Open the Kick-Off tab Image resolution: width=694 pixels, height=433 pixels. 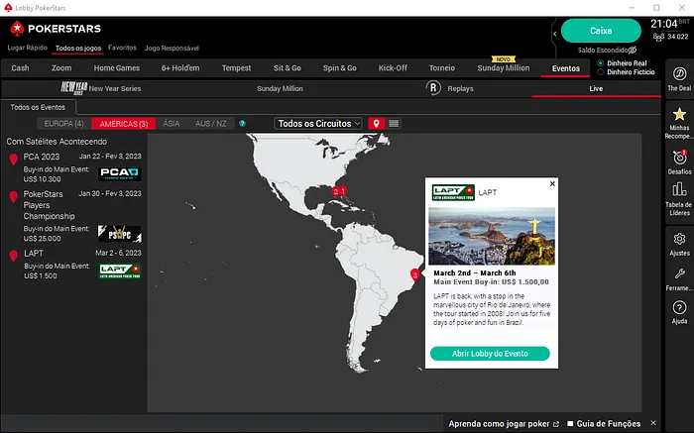pyautogui.click(x=393, y=68)
